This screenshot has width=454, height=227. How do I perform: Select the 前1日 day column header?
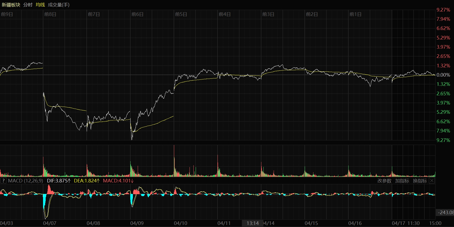pos(356,14)
